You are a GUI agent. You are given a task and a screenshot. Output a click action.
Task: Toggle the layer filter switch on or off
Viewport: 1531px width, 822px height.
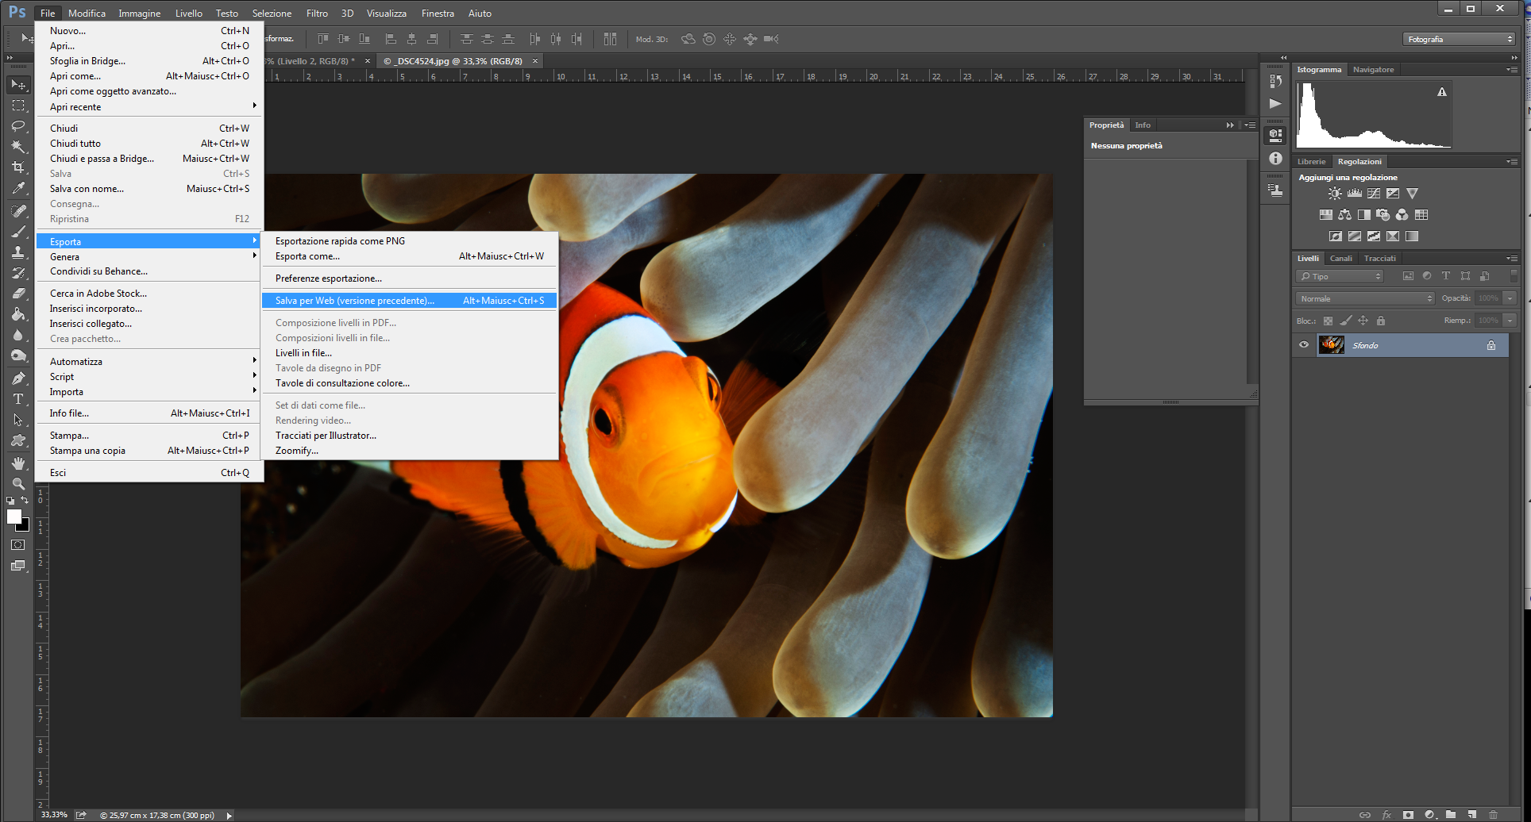coord(1514,276)
